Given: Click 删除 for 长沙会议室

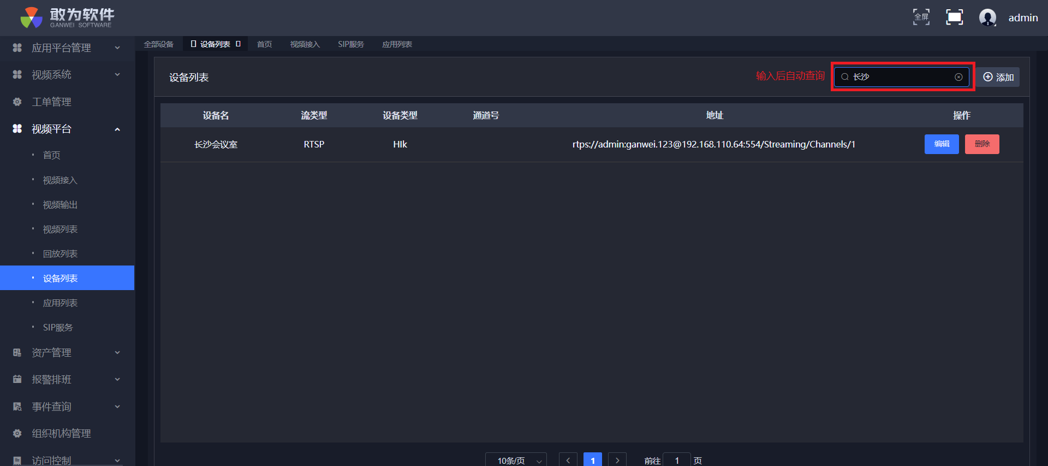Looking at the screenshot, I should [982, 144].
